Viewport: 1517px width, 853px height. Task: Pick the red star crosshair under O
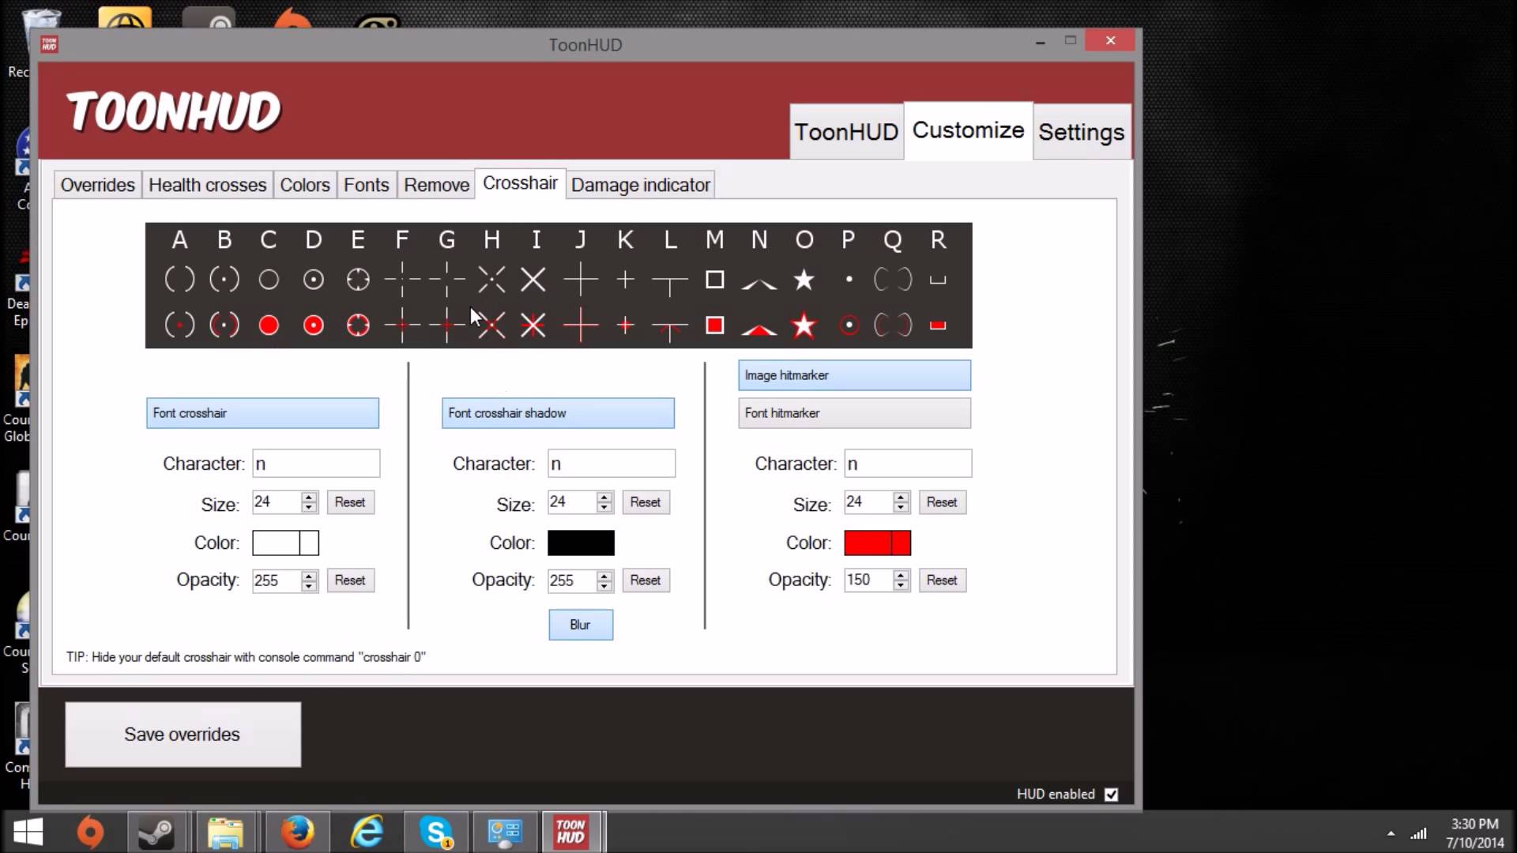804,325
